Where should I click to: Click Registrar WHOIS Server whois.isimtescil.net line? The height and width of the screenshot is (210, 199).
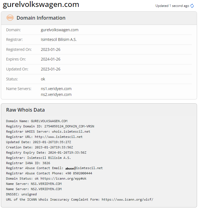pos(48,132)
